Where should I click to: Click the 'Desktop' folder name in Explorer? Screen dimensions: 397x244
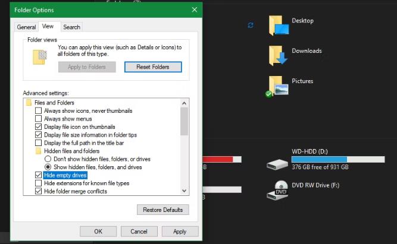tap(302, 21)
